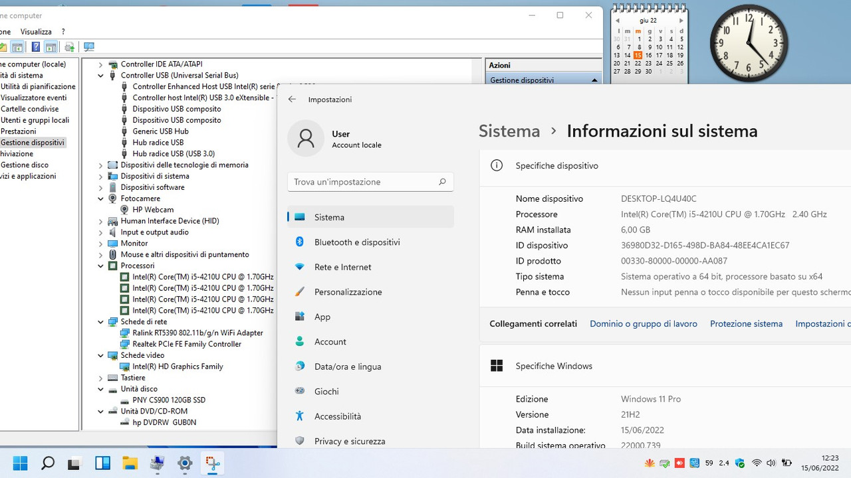The height and width of the screenshot is (478, 851).
Task: Open Sistema settings category
Action: (370, 217)
